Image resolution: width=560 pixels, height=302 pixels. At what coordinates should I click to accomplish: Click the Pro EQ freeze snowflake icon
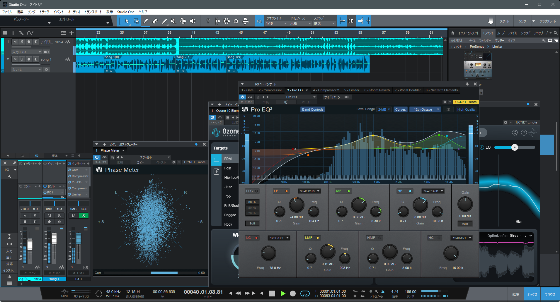coord(448,109)
